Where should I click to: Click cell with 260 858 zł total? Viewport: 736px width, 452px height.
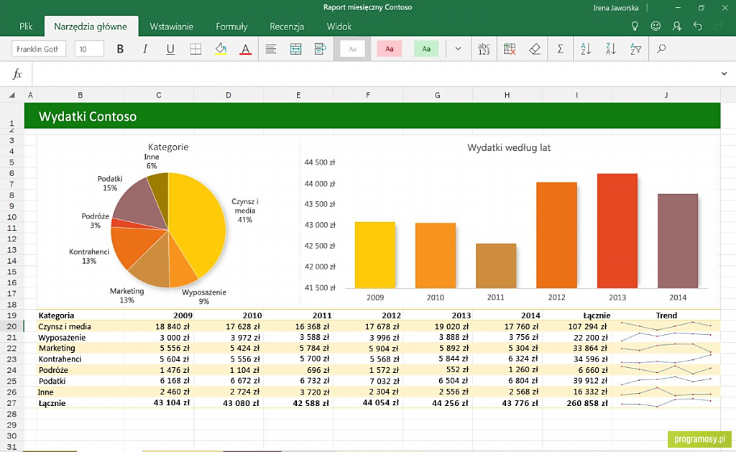(x=577, y=402)
